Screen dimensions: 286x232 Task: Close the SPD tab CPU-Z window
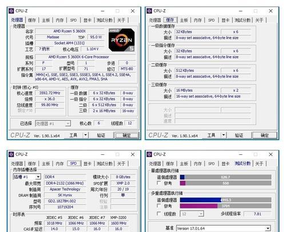coord(133,154)
